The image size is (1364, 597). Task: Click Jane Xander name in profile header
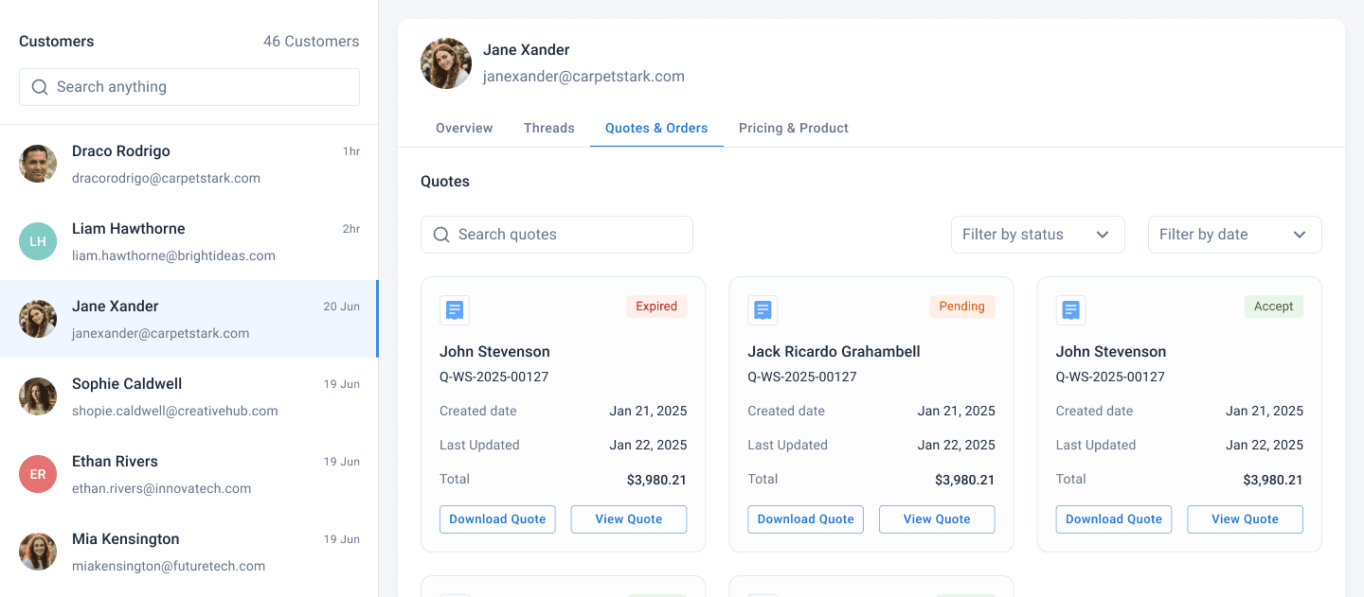pyautogui.click(x=527, y=50)
